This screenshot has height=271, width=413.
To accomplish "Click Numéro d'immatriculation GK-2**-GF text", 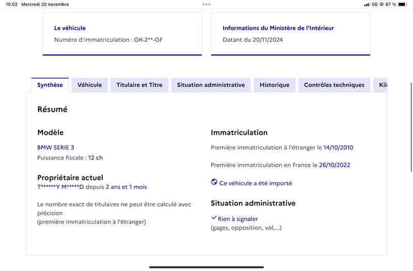I will click(x=108, y=40).
